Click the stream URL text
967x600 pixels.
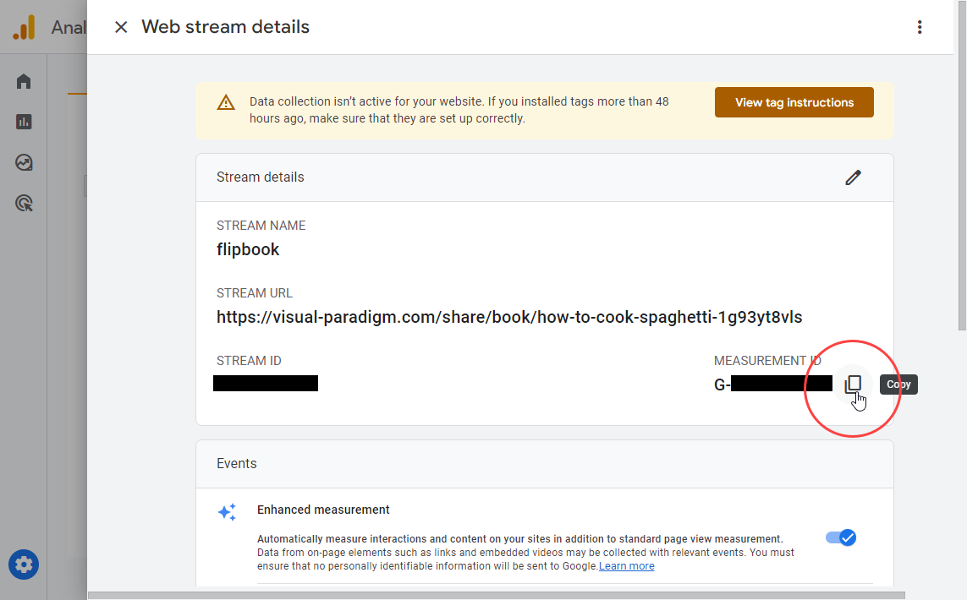(x=508, y=318)
